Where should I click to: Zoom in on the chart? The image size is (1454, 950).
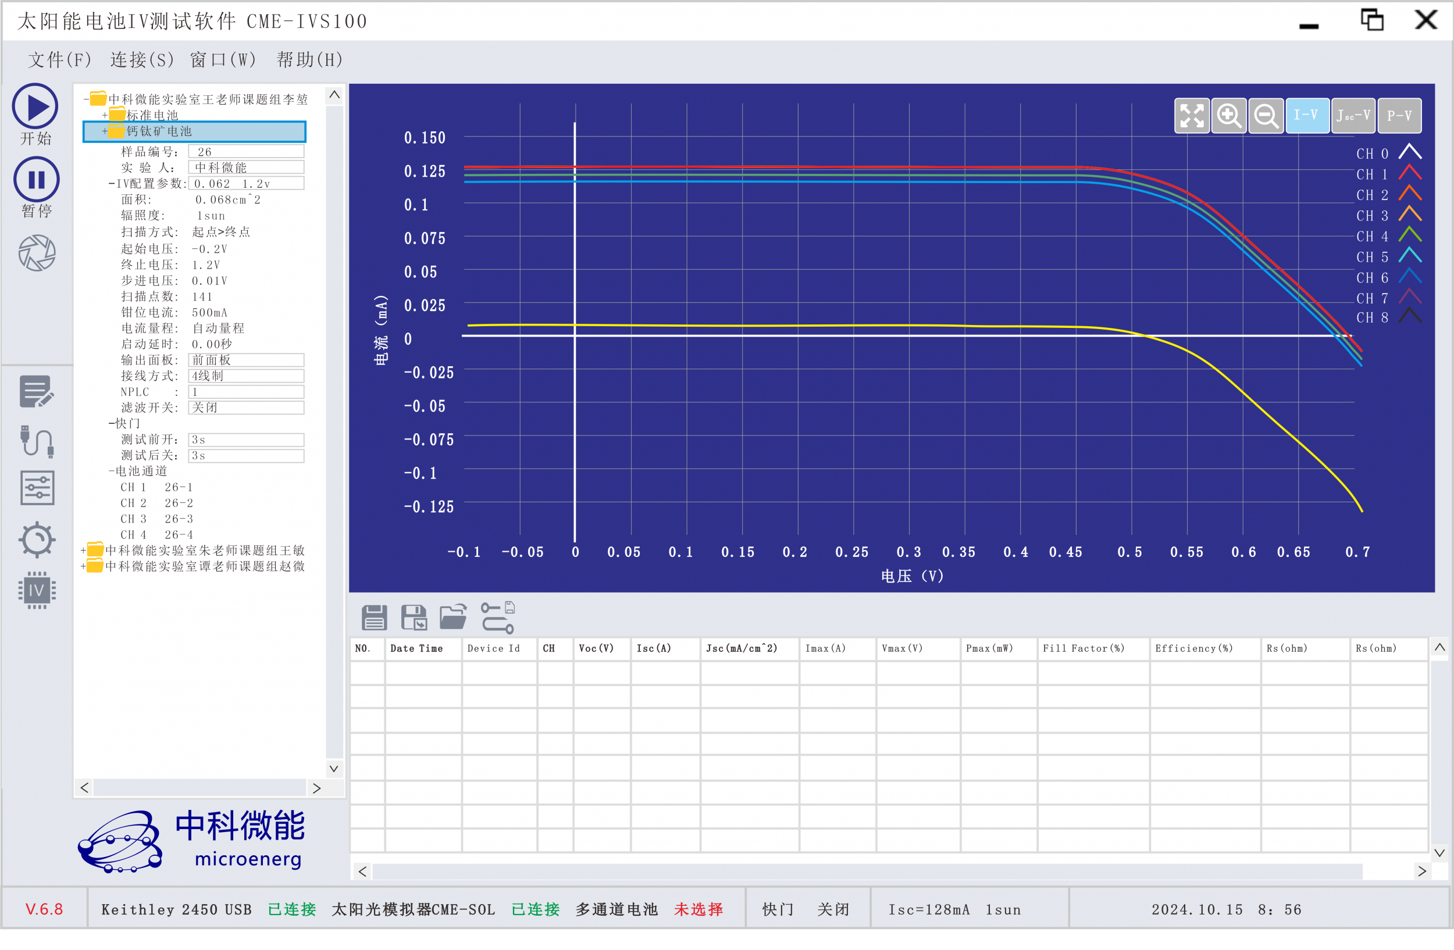pos(1228,115)
